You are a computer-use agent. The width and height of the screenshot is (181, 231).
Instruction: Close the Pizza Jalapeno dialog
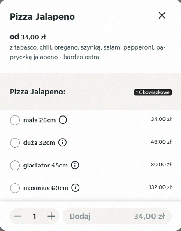pyautogui.click(x=162, y=16)
